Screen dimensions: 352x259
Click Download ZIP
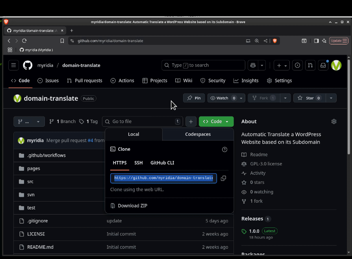(132, 206)
